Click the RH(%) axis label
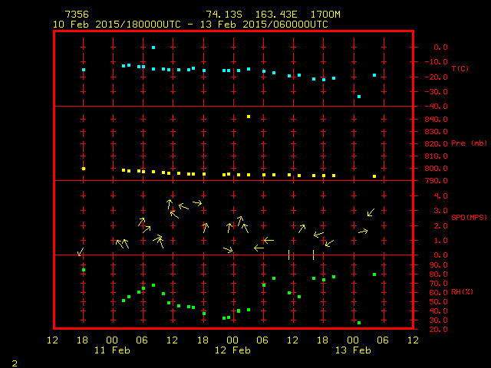Viewport: 491px width, 368px height. click(x=463, y=292)
